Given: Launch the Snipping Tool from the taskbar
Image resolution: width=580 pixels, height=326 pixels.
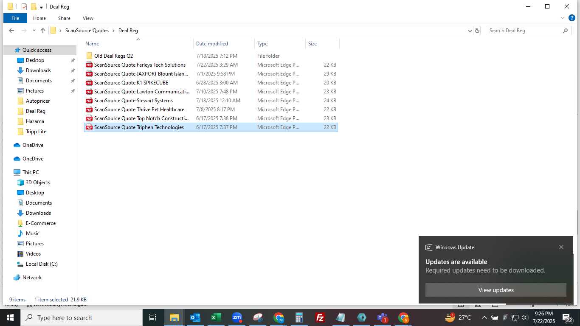Looking at the screenshot, I should click(258, 318).
